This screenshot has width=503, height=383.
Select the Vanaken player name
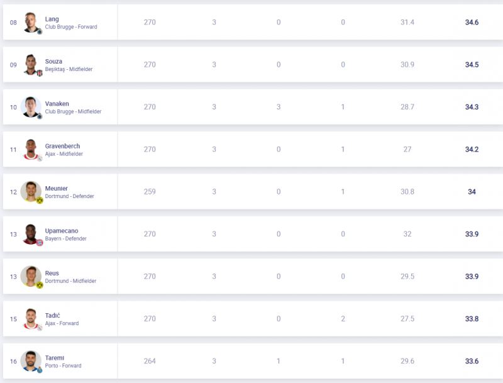tap(57, 104)
